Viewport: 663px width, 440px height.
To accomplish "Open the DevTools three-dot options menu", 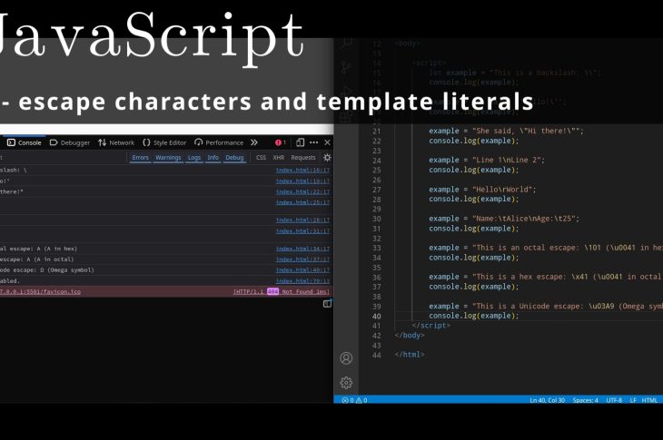I will (x=312, y=142).
